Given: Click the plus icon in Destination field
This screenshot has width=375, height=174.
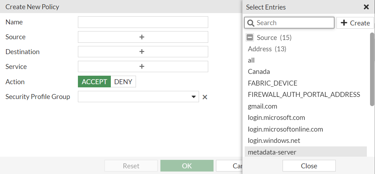Looking at the screenshot, I should click(142, 52).
